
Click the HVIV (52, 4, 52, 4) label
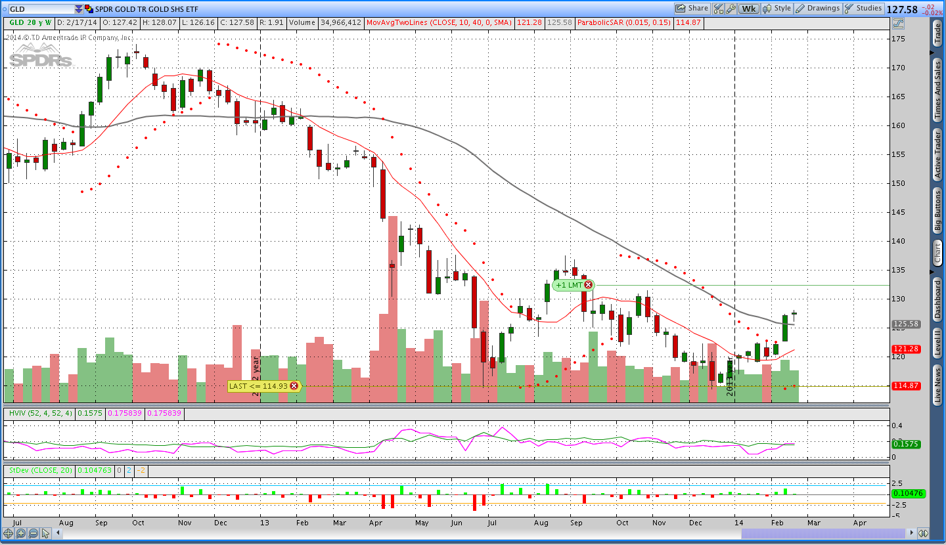pos(39,414)
